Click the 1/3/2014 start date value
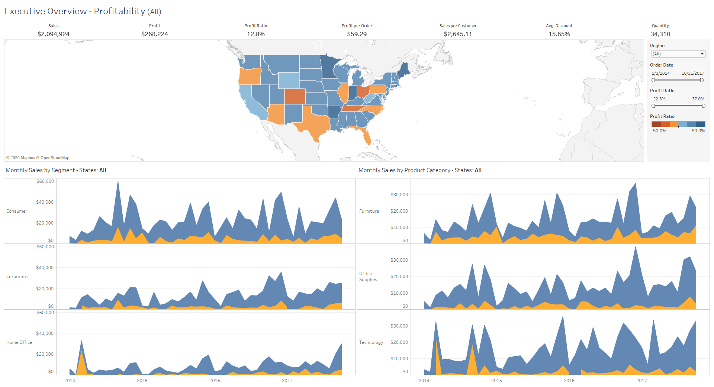 [660, 73]
